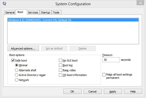Open Help for System Configuration
This screenshot has width=146, height=98.
pyautogui.click(x=133, y=91)
